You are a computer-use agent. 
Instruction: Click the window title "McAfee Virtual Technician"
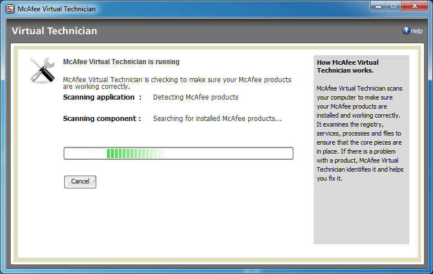coord(57,9)
